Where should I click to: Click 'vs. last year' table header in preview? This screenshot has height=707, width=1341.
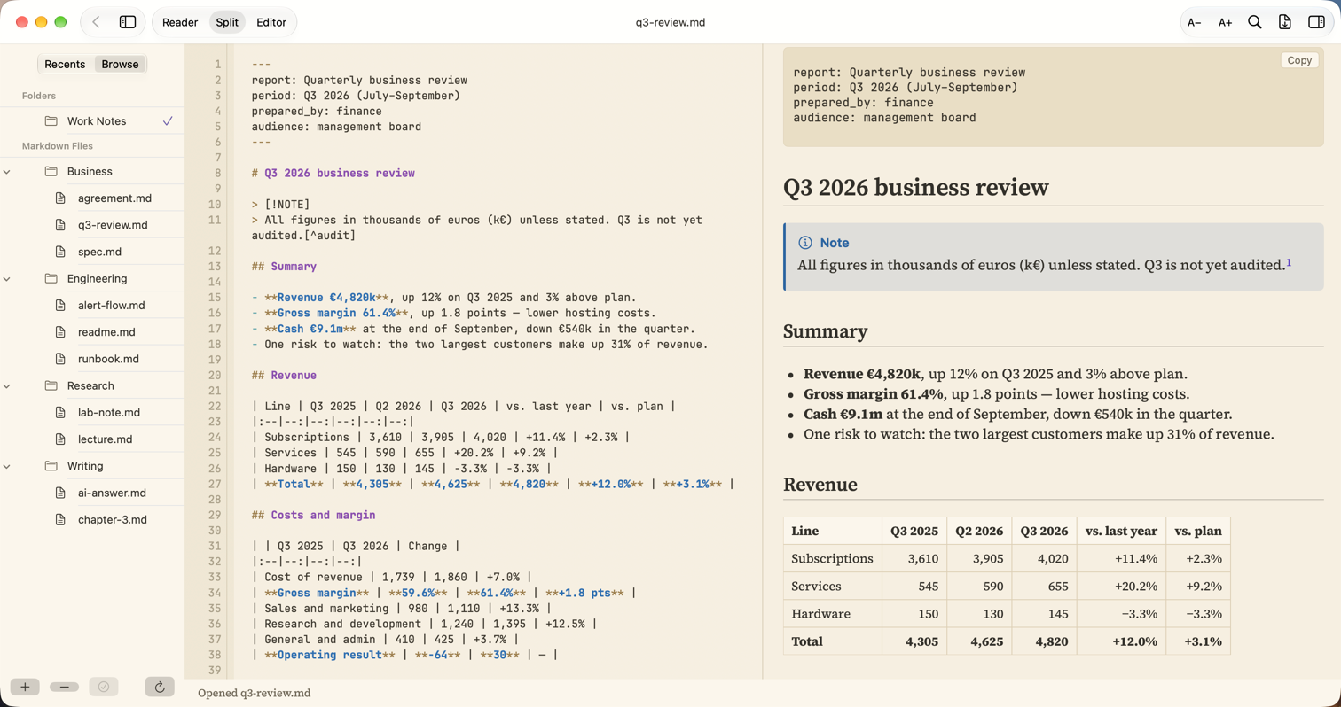(x=1121, y=531)
